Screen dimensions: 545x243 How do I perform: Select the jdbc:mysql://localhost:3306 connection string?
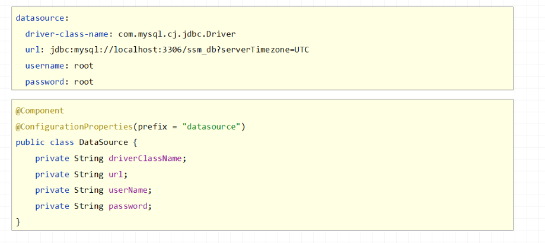coord(179,50)
